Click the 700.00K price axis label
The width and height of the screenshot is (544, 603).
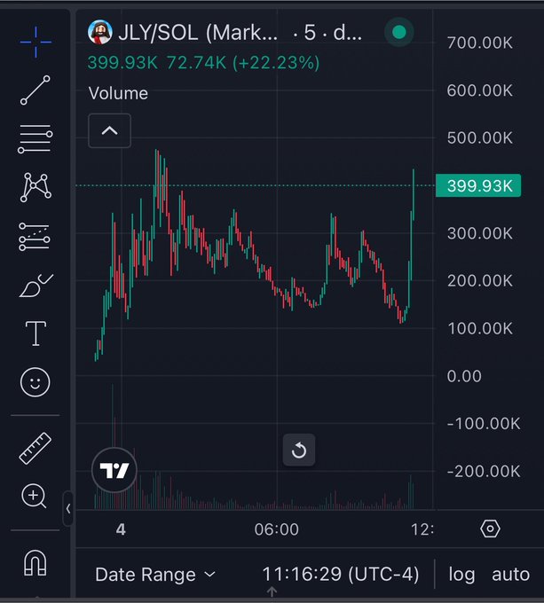[480, 43]
